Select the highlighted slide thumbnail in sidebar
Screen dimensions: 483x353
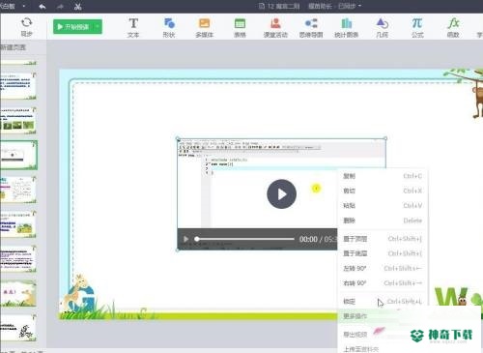click(18, 155)
